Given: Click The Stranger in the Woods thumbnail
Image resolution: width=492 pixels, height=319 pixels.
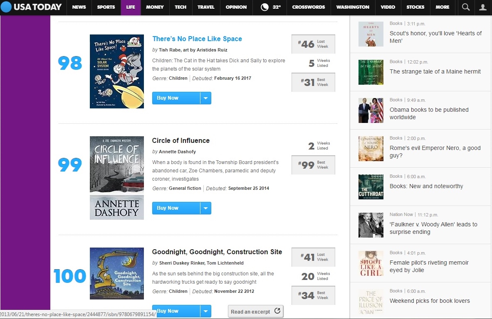Looking at the screenshot, I should coord(371,72).
